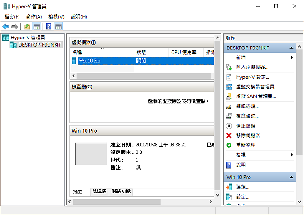Expand the 檢視 submenu arrow in Actions
Screen dimensions: 306x219
point(292,155)
